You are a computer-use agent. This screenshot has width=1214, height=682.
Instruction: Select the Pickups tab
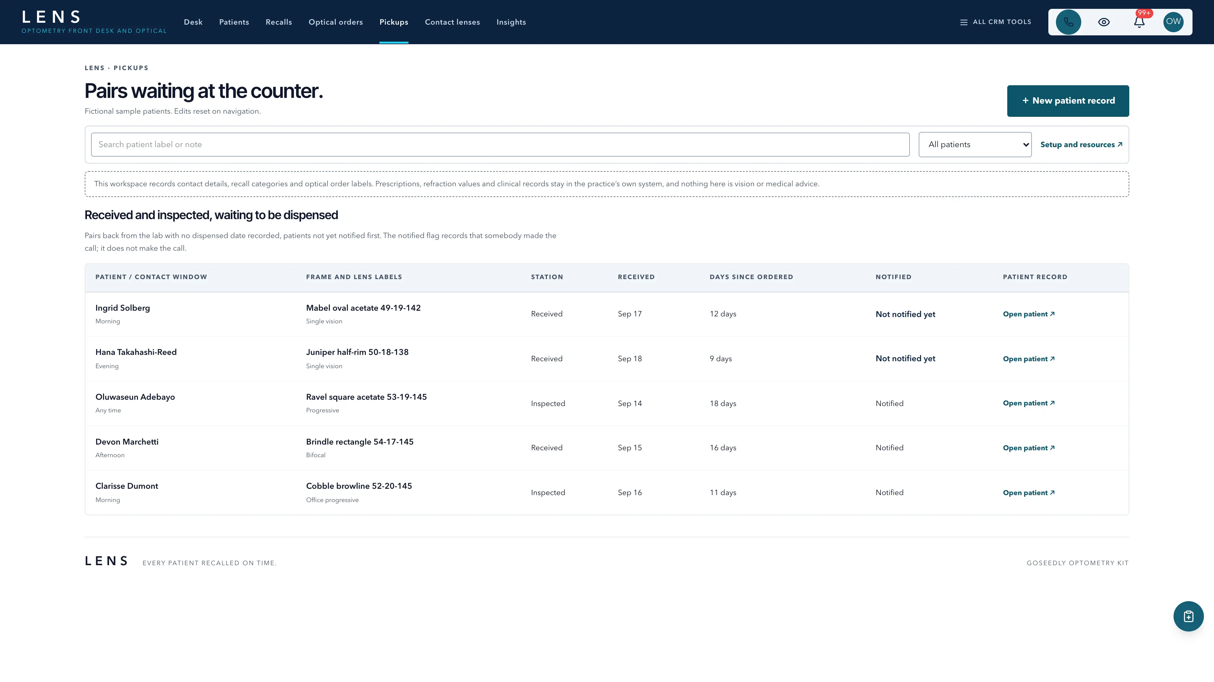click(x=394, y=22)
